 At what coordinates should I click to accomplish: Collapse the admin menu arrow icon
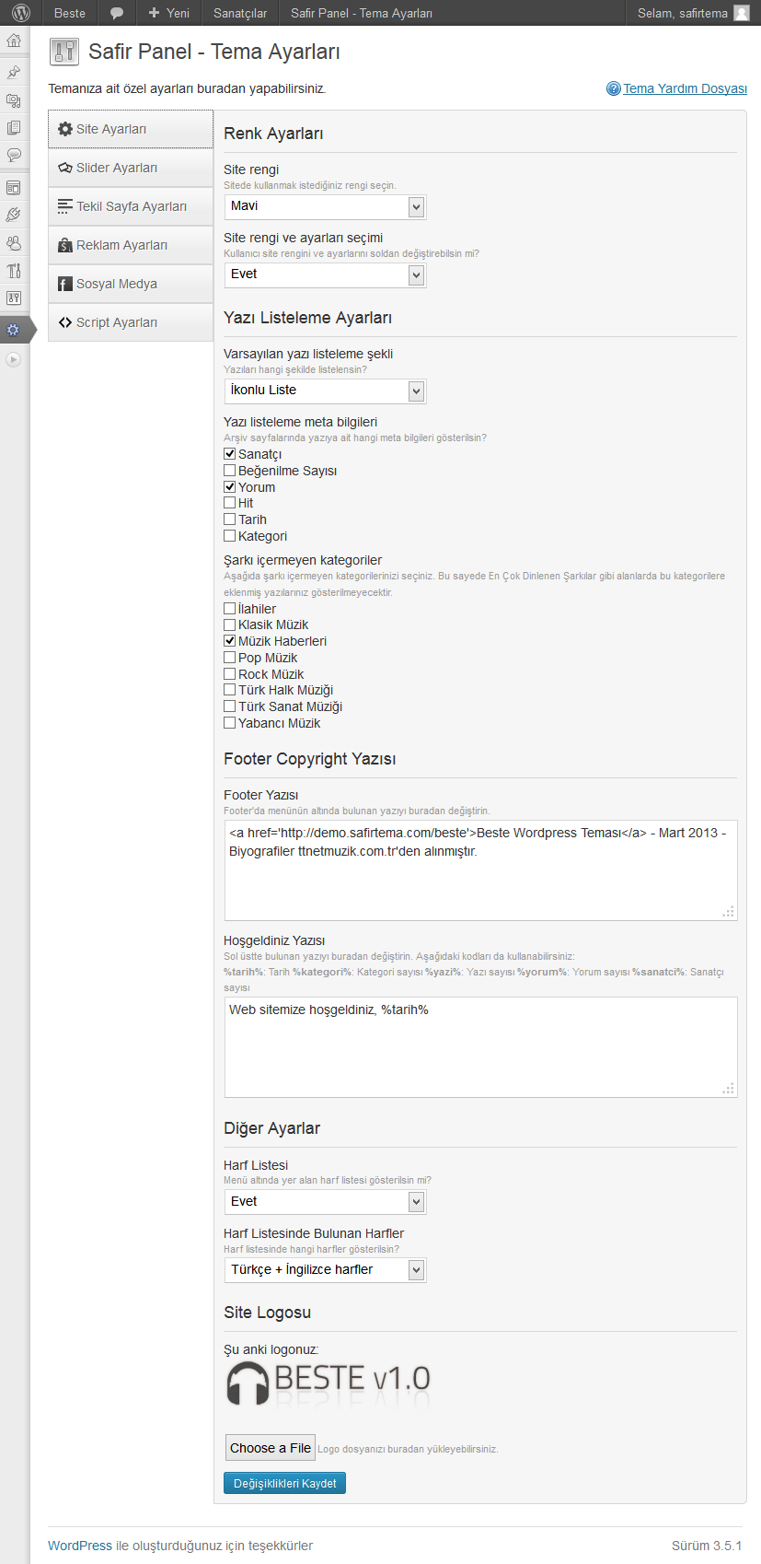click(x=13, y=360)
